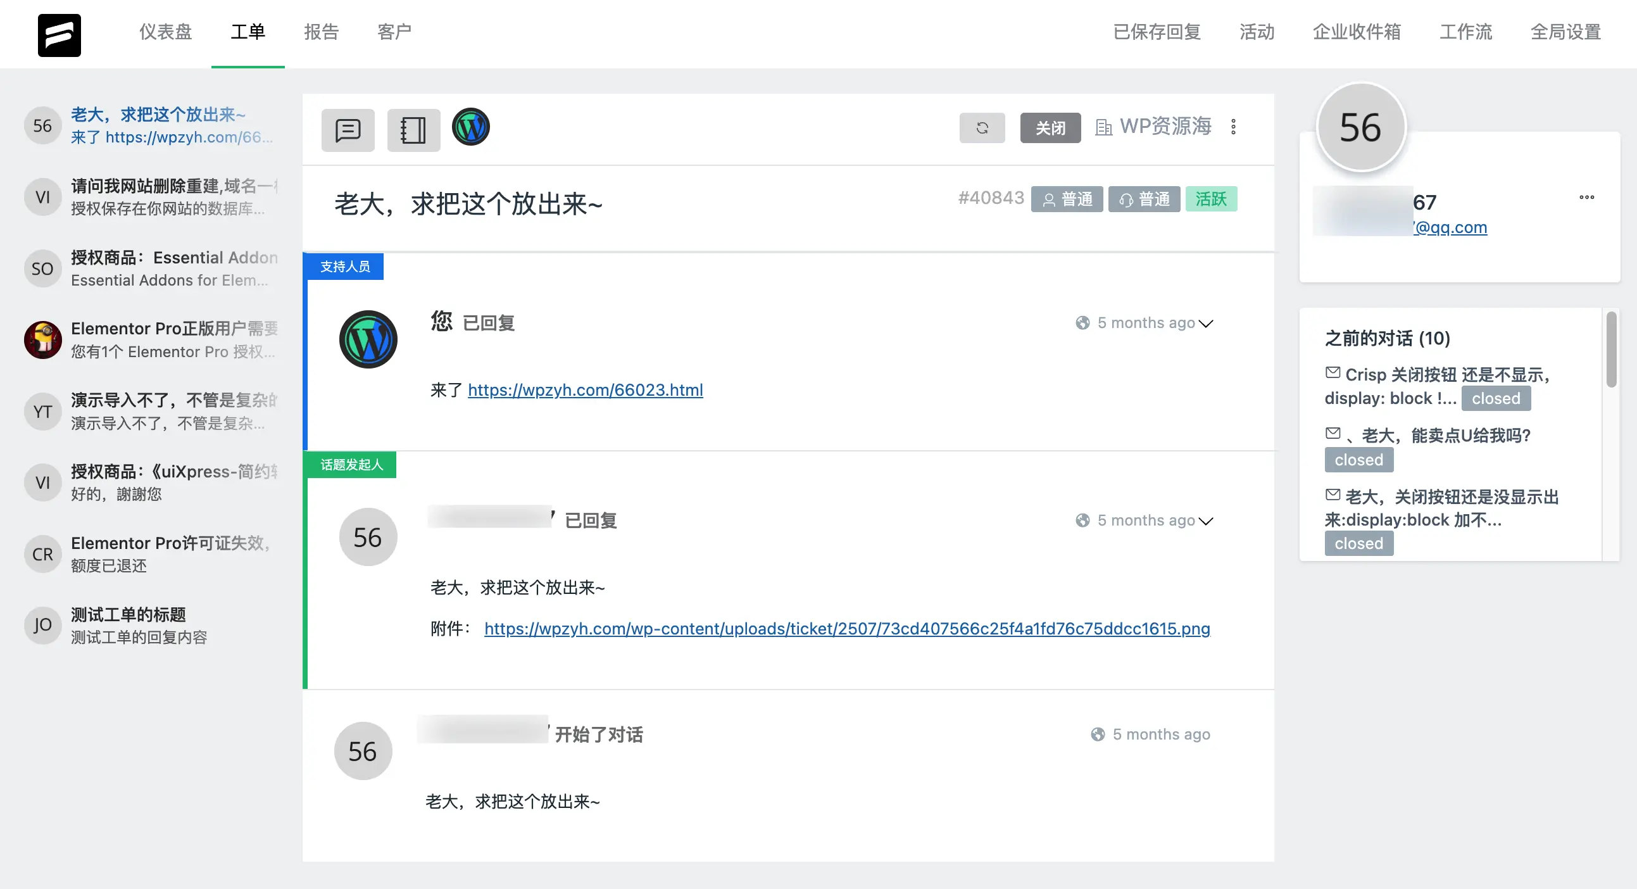Viewport: 1637px width, 889px height.
Task: Click the globe icon in the agent reply timestamp
Action: point(1082,323)
